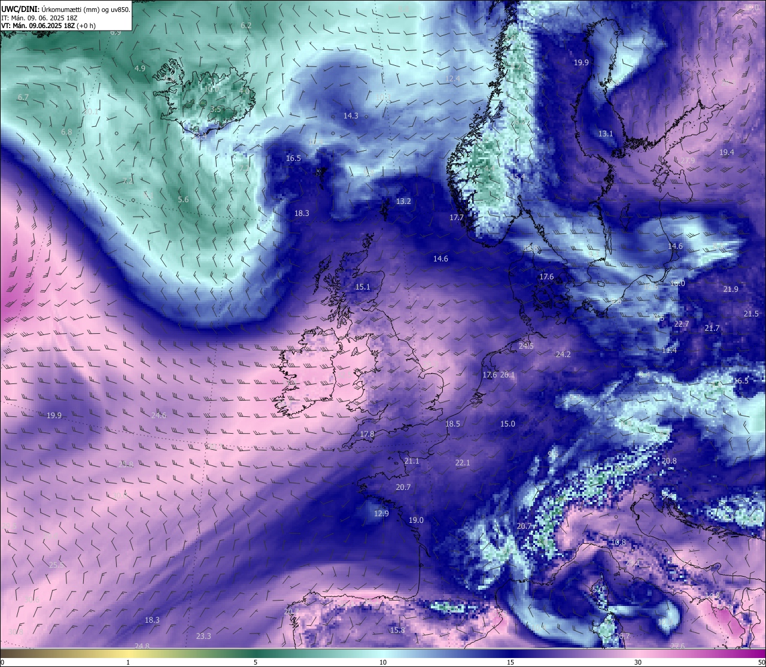This screenshot has height=667, width=766.
Task: Click the 15.0 value over Belgium
Action: click(507, 424)
